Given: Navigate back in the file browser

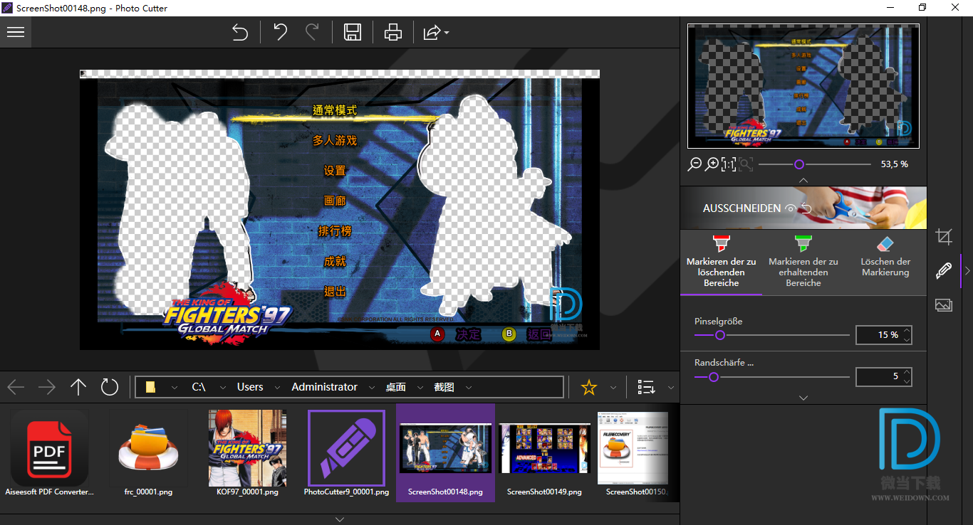Looking at the screenshot, I should pos(16,387).
